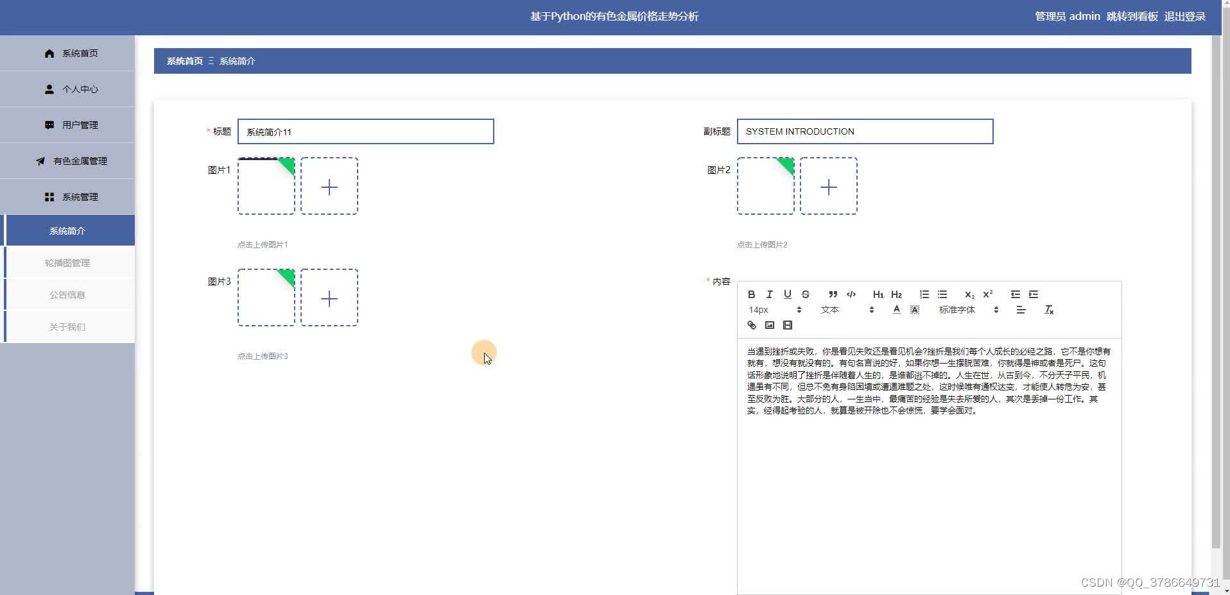Go to 系统首页 in the sidebar
This screenshot has height=595, width=1230.
(67, 53)
